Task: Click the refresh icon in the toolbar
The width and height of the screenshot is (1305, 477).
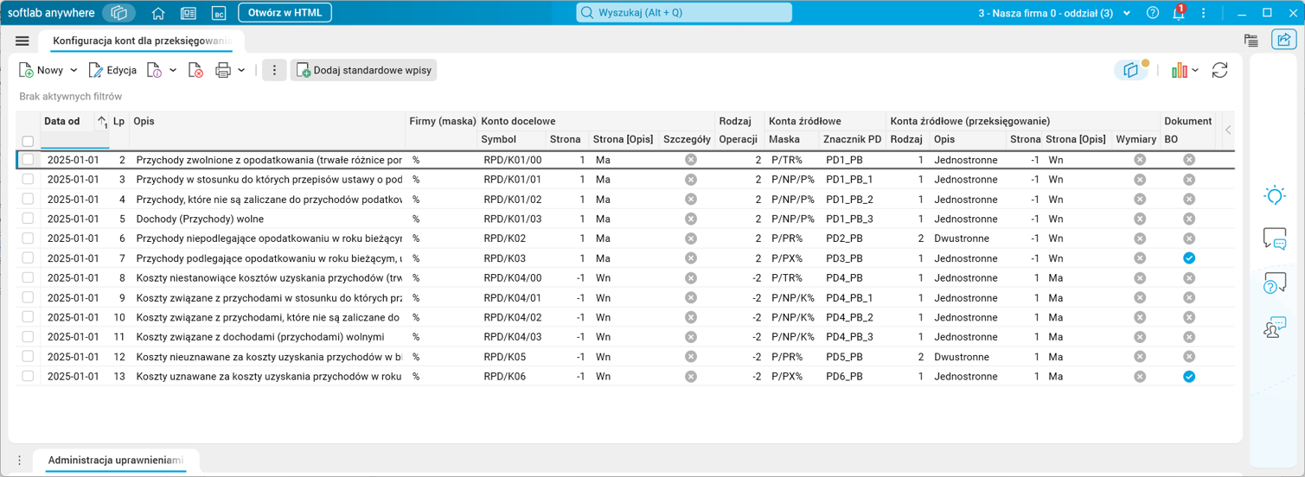Action: pos(1219,71)
